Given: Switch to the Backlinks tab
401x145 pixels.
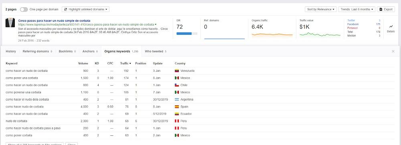Looking at the screenshot, I should (x=67, y=51).
